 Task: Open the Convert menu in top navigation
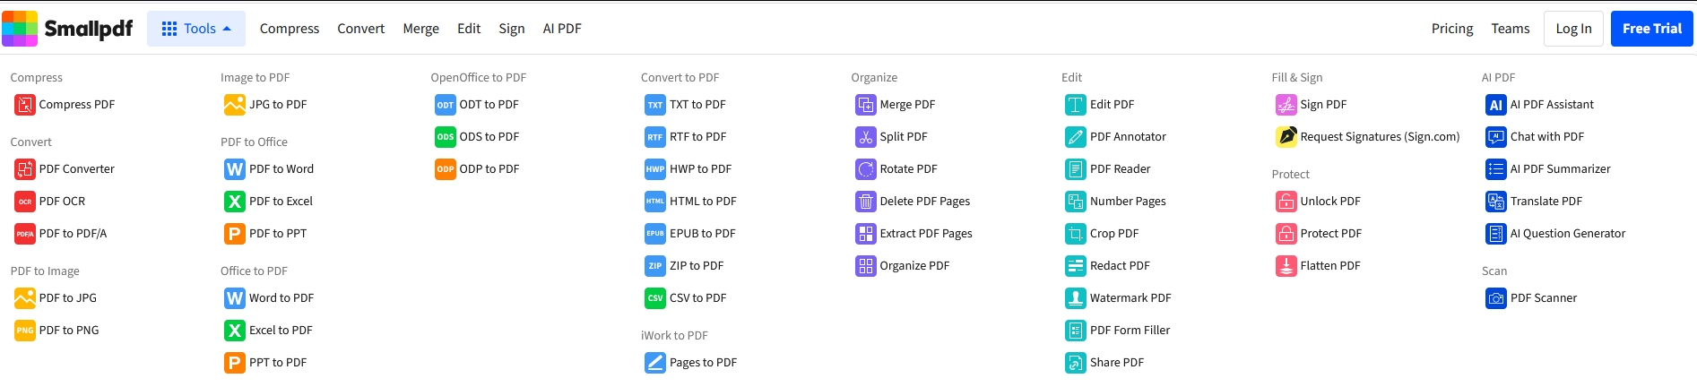click(361, 29)
